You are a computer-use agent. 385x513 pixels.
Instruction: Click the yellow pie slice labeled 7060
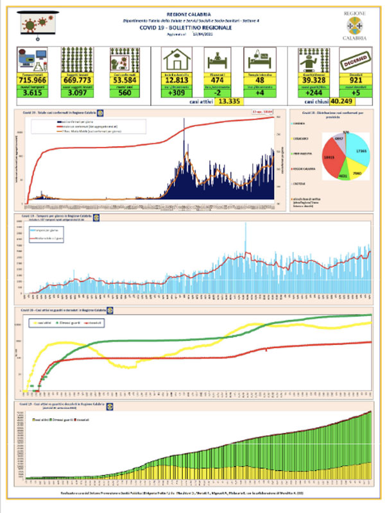click(356, 169)
